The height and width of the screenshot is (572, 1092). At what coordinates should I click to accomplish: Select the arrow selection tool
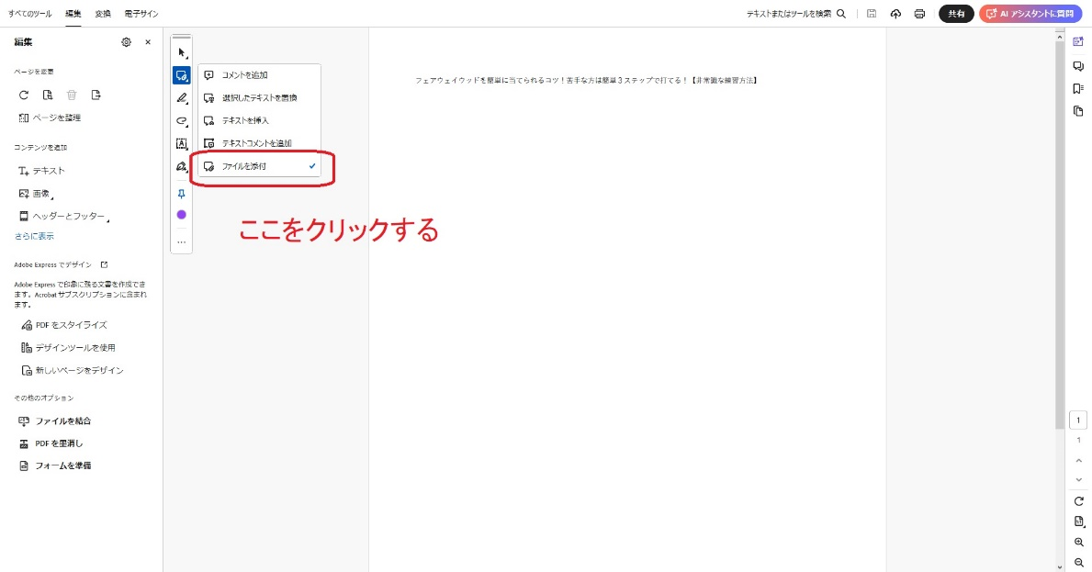pyautogui.click(x=181, y=52)
